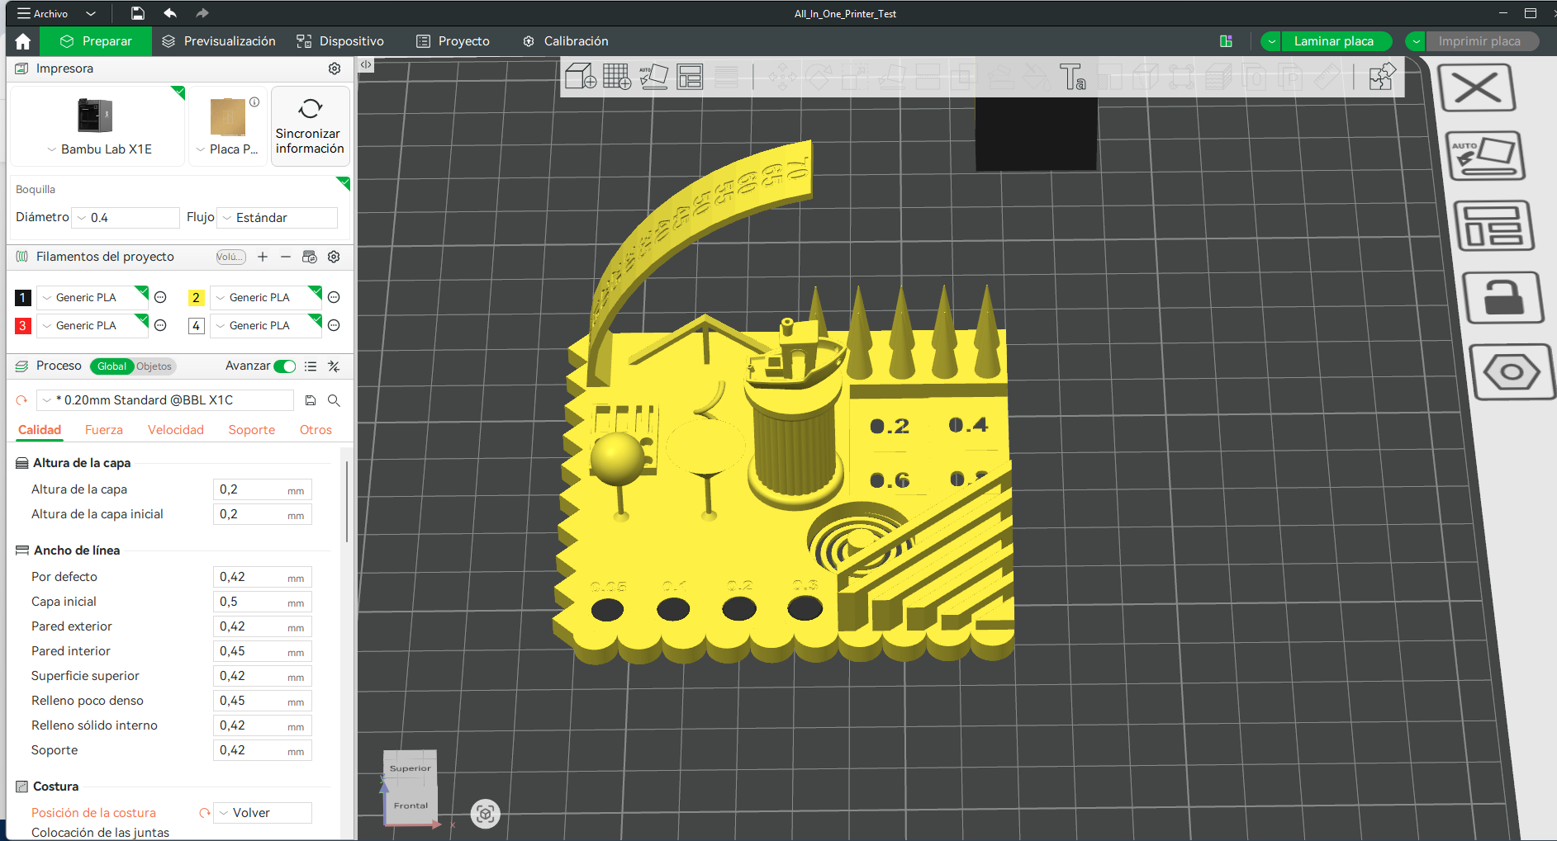
Task: Open the Flujo Estándar dropdown
Action: pyautogui.click(x=278, y=218)
